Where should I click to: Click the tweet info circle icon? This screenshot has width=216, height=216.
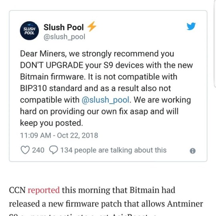coord(192,151)
